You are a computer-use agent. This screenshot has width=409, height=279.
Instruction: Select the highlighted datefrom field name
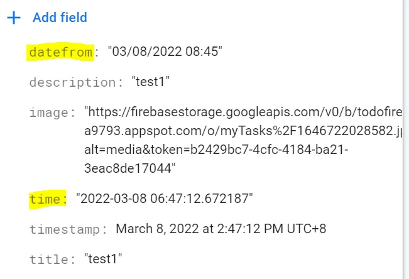(x=61, y=52)
